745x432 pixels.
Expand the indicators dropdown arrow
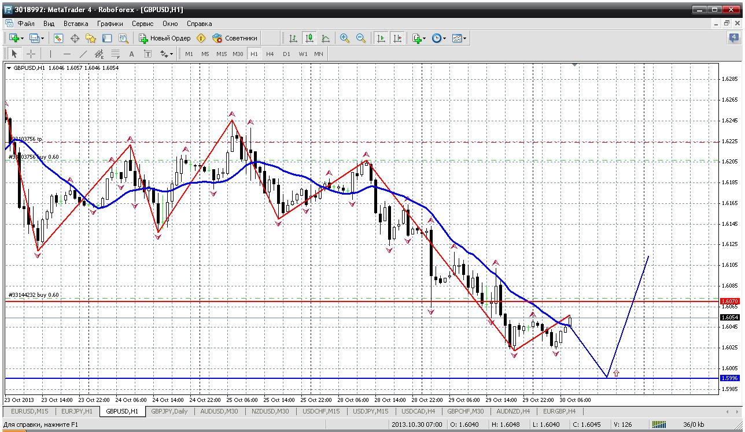coord(425,39)
